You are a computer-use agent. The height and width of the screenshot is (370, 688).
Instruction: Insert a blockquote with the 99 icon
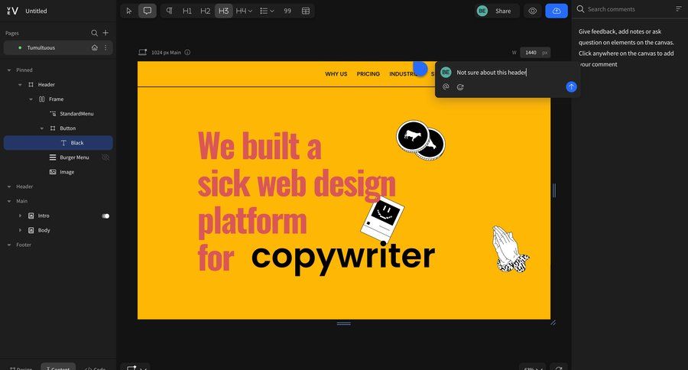[287, 11]
